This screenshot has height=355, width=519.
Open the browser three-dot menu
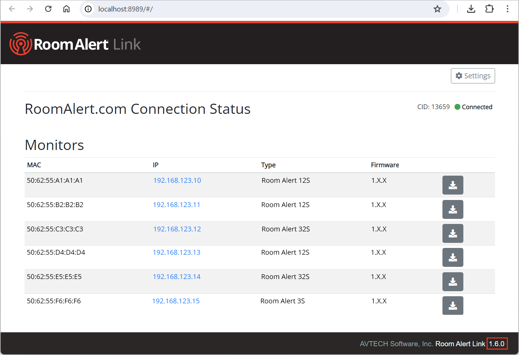click(507, 9)
